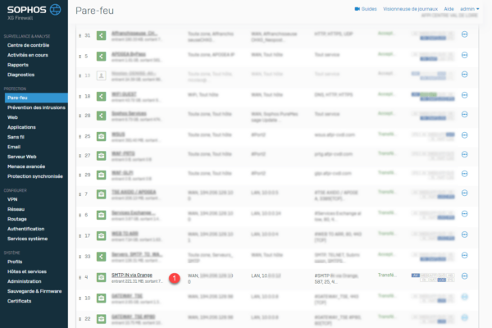Open more options for rule 29
The width and height of the screenshot is (492, 328).
[465, 174]
